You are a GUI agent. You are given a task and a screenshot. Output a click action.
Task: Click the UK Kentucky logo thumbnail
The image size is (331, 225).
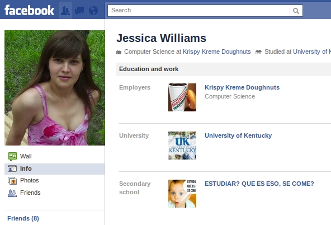click(x=182, y=146)
